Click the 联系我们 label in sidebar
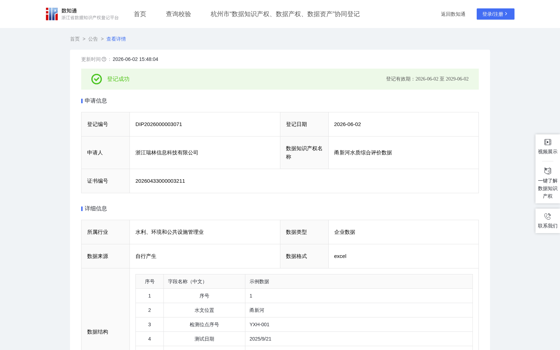Screen dimensions: 560x350 point(548,226)
